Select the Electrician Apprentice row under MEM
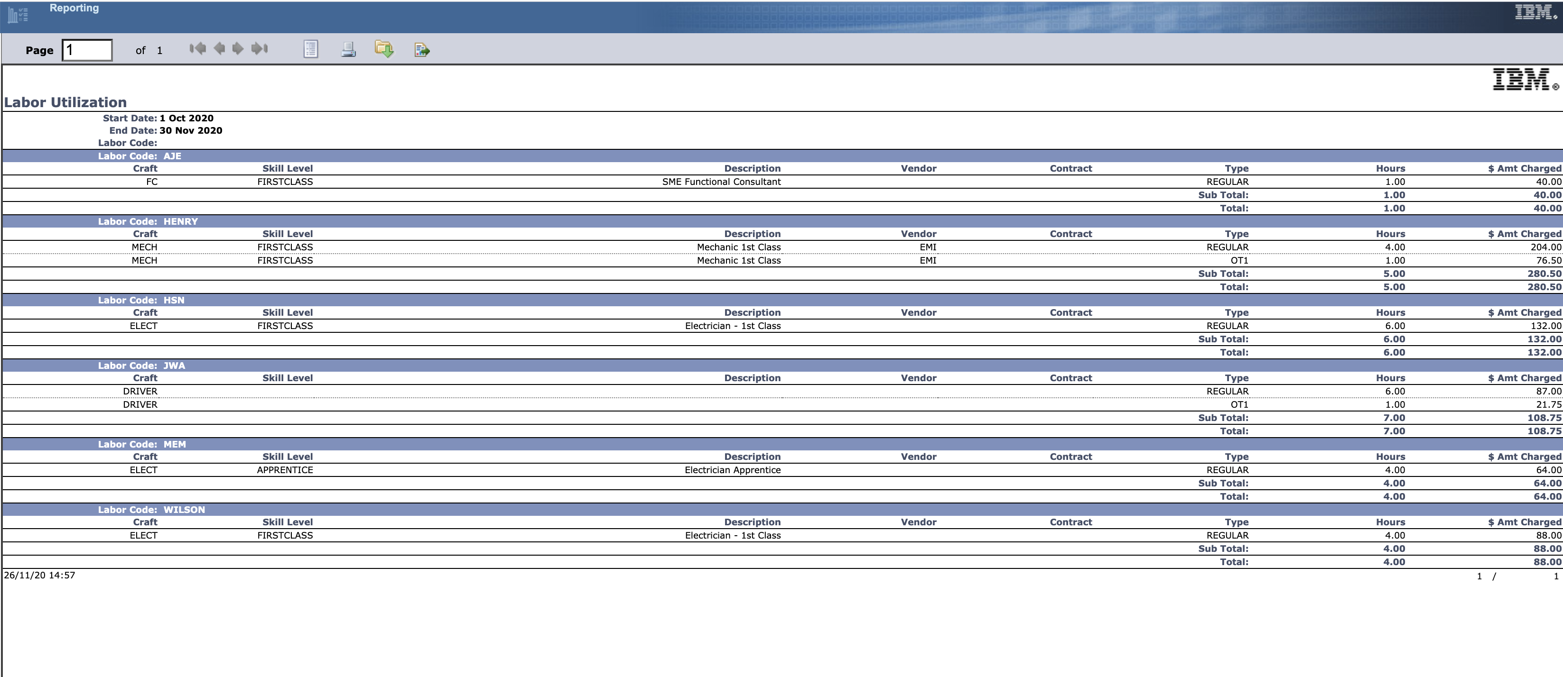The height and width of the screenshot is (677, 1563). point(733,470)
